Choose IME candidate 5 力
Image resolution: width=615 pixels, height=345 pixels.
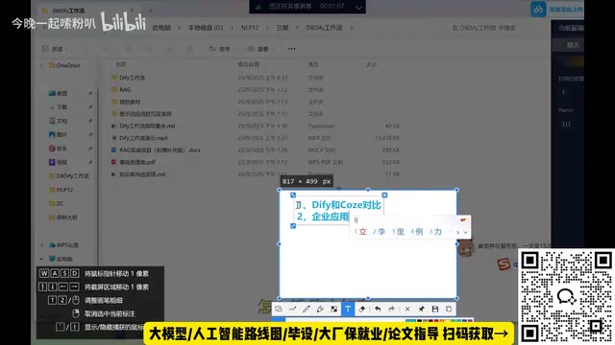click(x=435, y=232)
